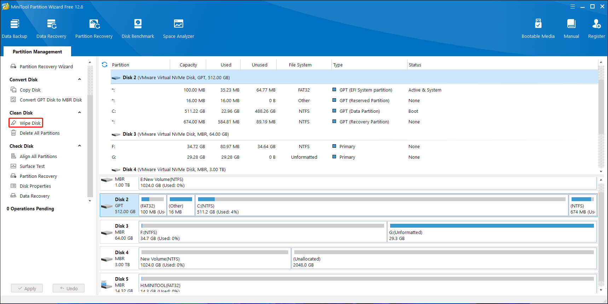Open the hamburger menu in the title bar
The image size is (608, 304).
(573, 6)
